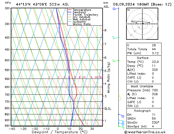
Task: Click the EH value 71
Action: coord(154,115)
